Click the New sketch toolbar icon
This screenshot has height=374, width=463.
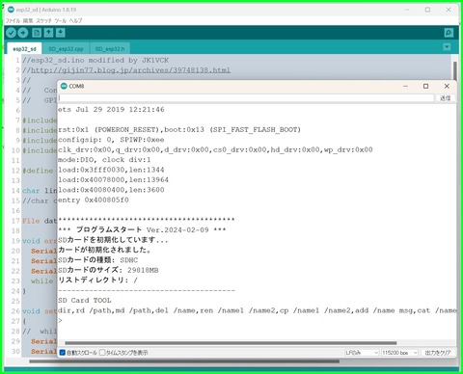tap(37, 33)
